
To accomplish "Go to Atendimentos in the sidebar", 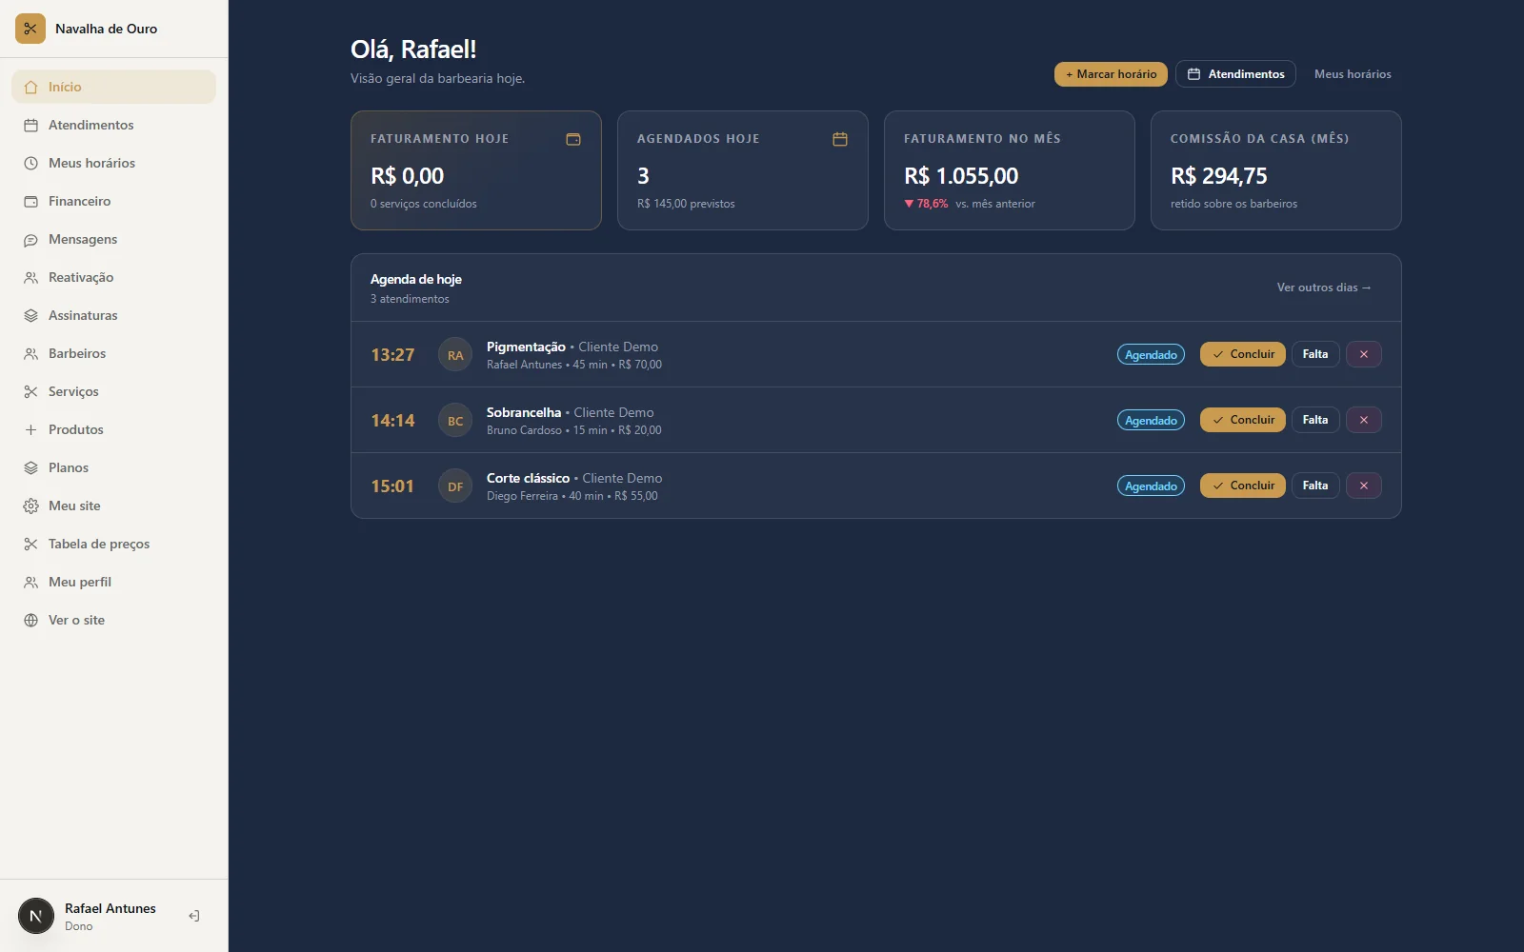I will coord(113,125).
